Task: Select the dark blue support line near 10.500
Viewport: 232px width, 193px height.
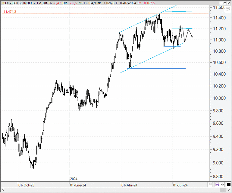Action: (156, 68)
